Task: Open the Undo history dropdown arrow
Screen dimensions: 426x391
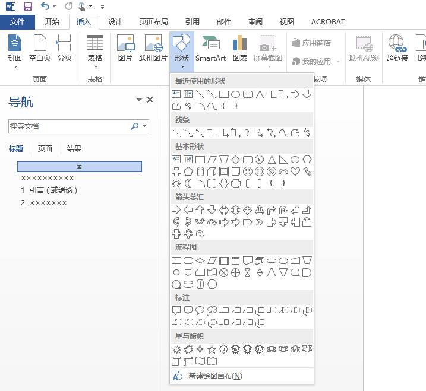Action: click(54, 7)
